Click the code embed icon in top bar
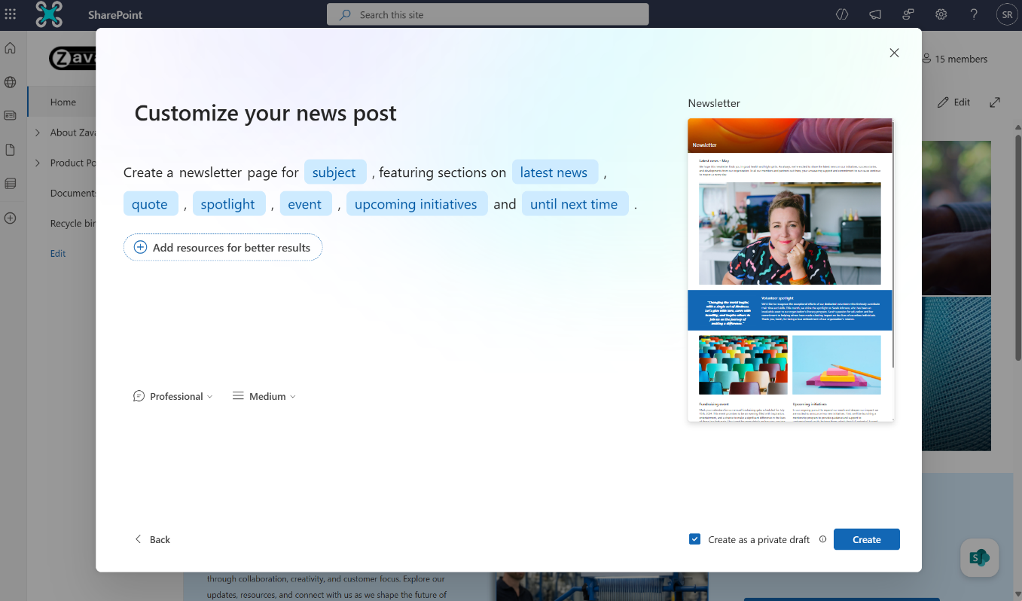Image resolution: width=1022 pixels, height=601 pixels. (841, 14)
